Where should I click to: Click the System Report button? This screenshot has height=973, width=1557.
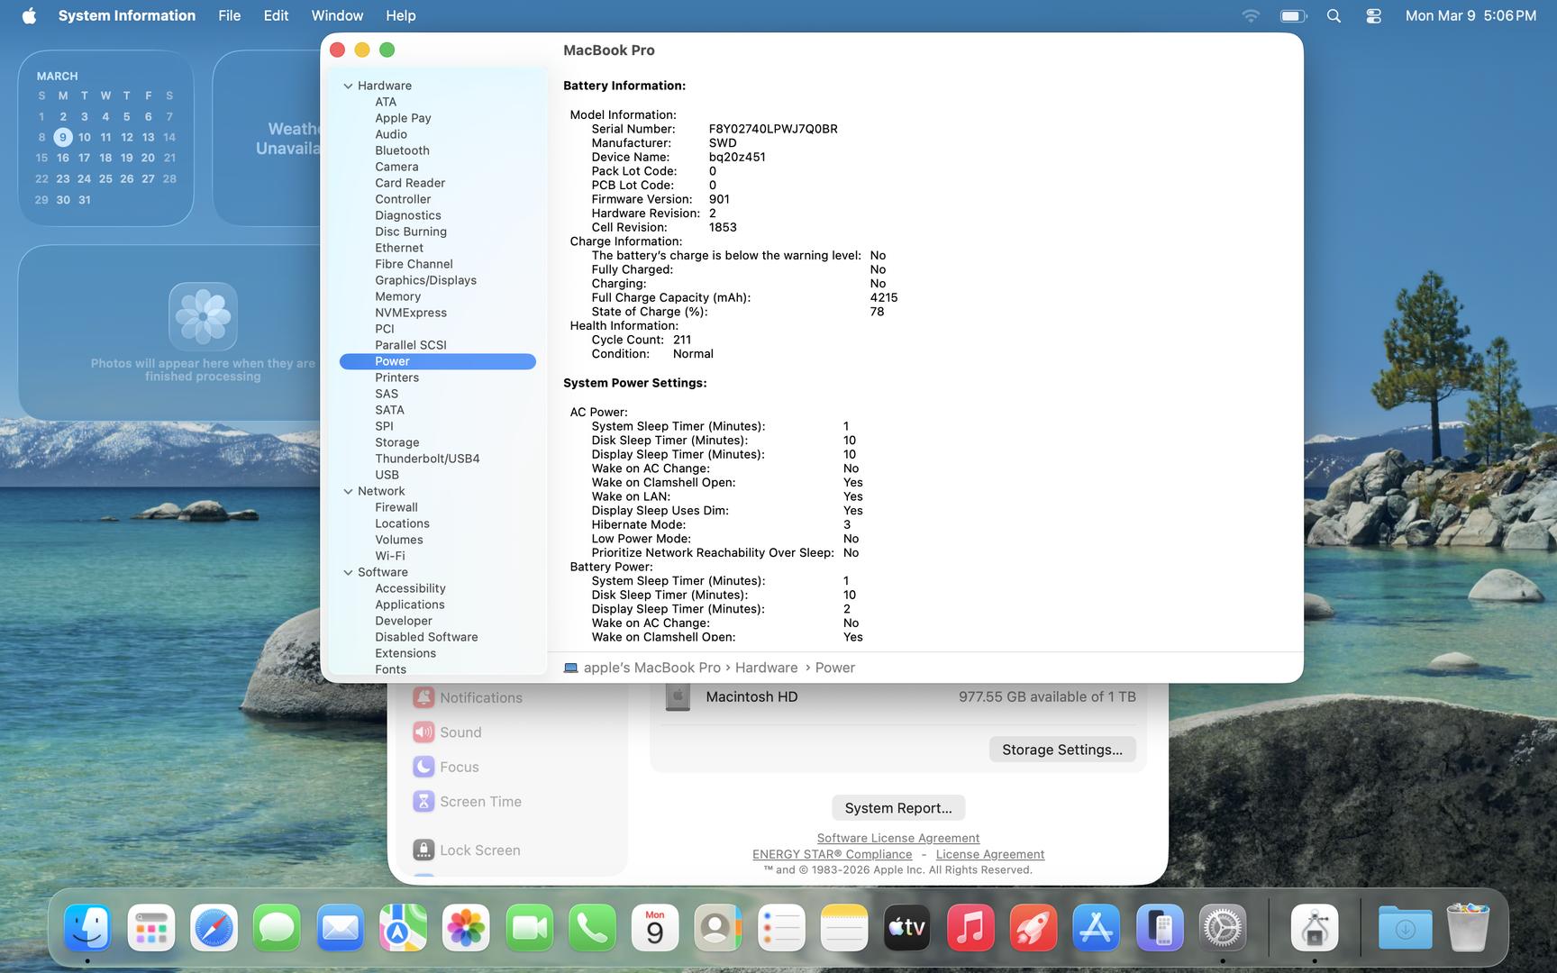coord(897,808)
